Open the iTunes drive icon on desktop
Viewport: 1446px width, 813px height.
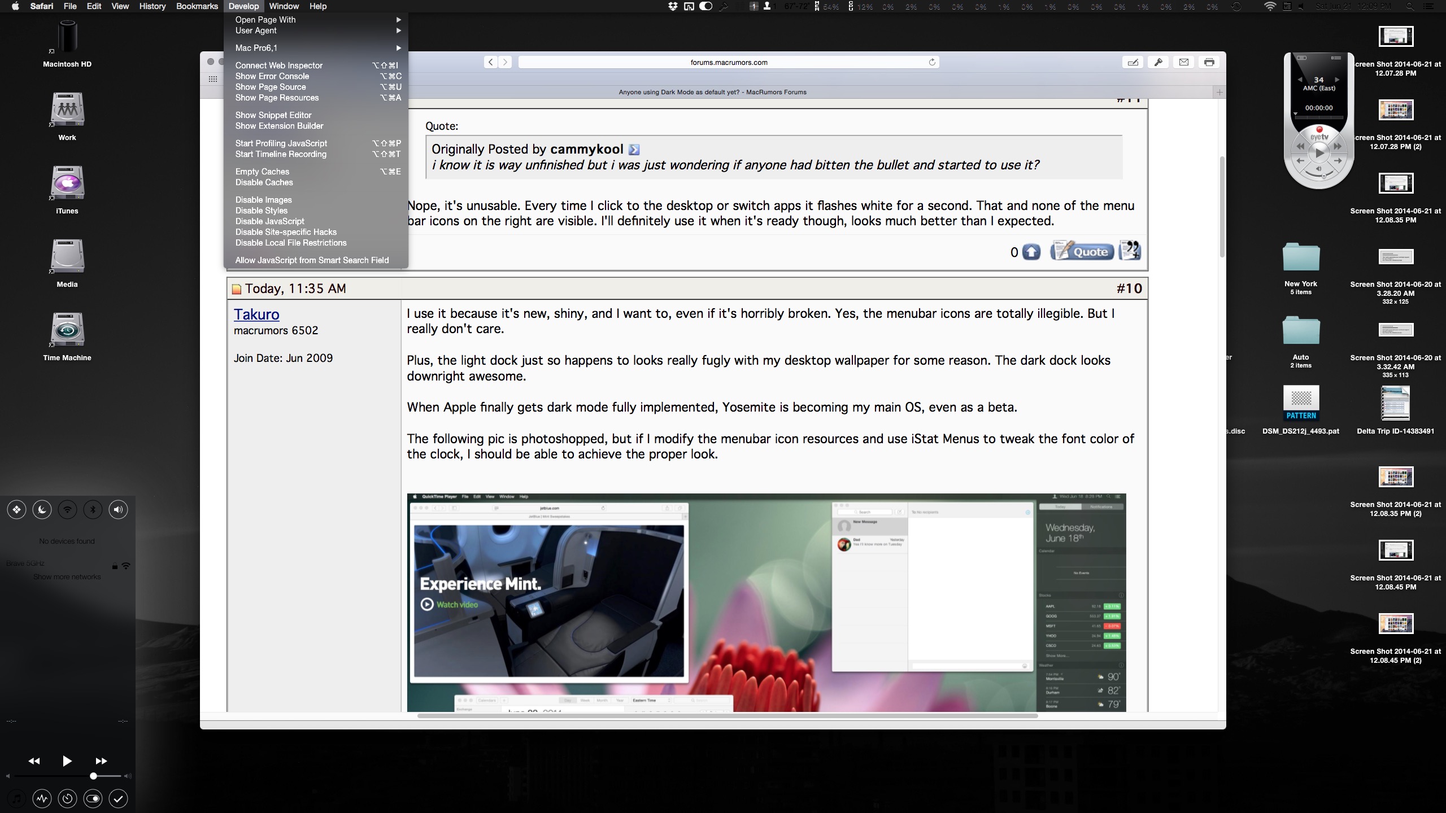click(x=67, y=183)
